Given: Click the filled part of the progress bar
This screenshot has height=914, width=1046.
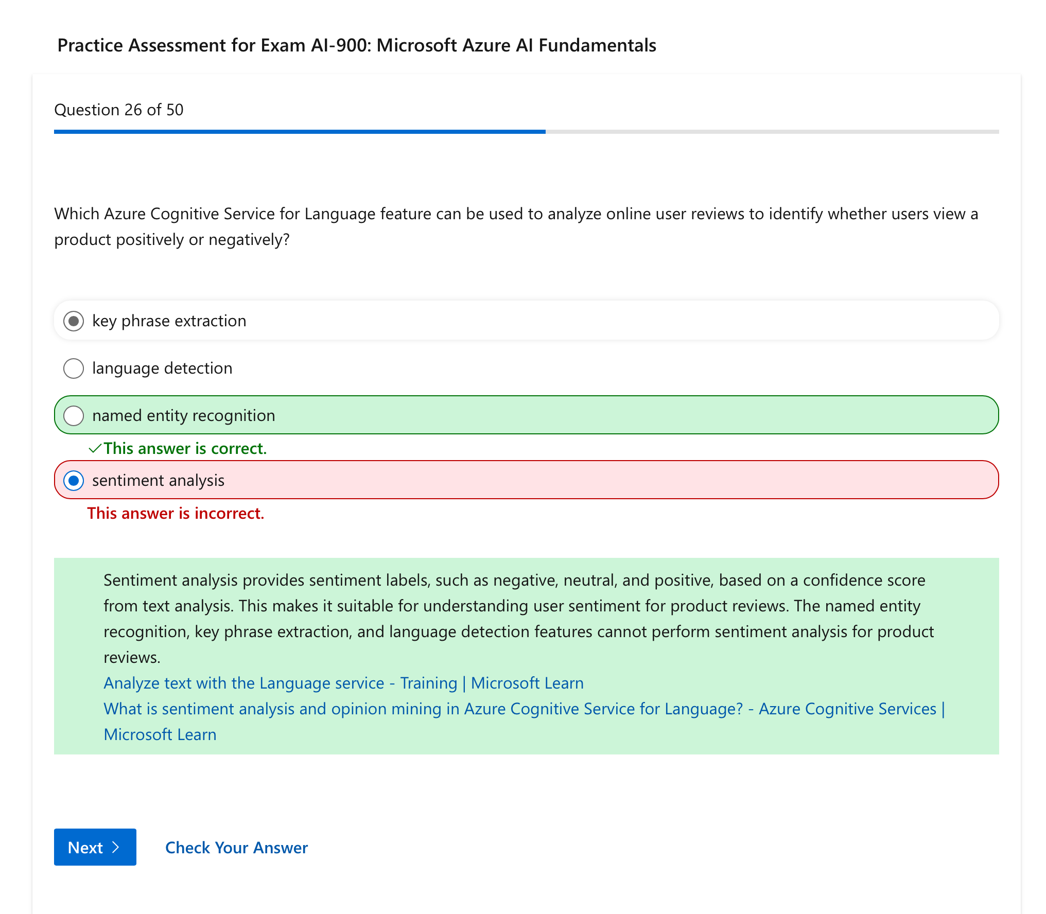Looking at the screenshot, I should 299,132.
